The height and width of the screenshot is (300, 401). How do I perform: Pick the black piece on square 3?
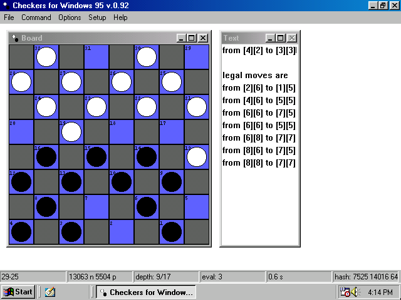[71, 232]
